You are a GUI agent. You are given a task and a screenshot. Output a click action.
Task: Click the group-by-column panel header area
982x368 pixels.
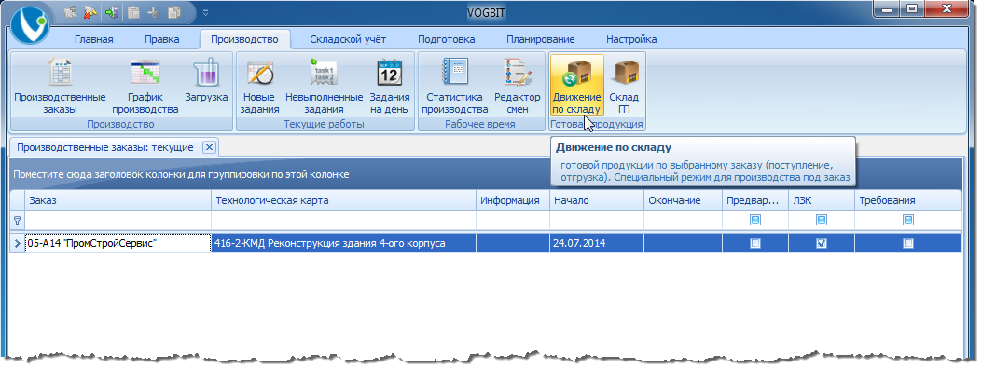click(x=486, y=174)
